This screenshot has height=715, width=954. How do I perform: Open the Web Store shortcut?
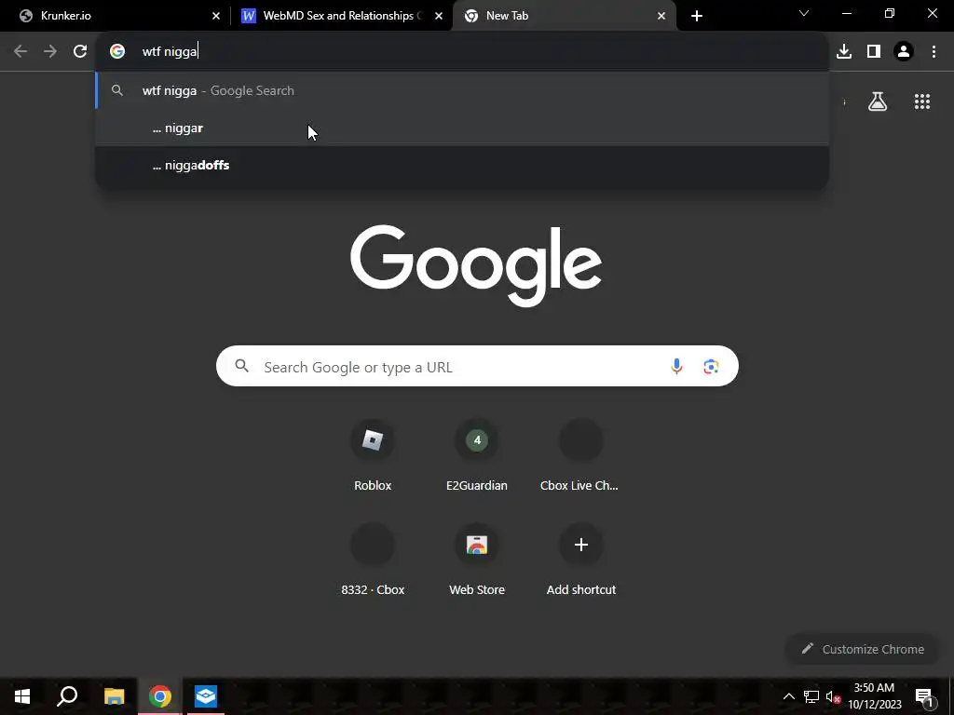[x=477, y=560]
